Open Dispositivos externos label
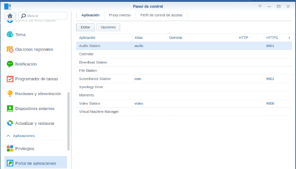This screenshot has width=296, height=169. [35, 108]
